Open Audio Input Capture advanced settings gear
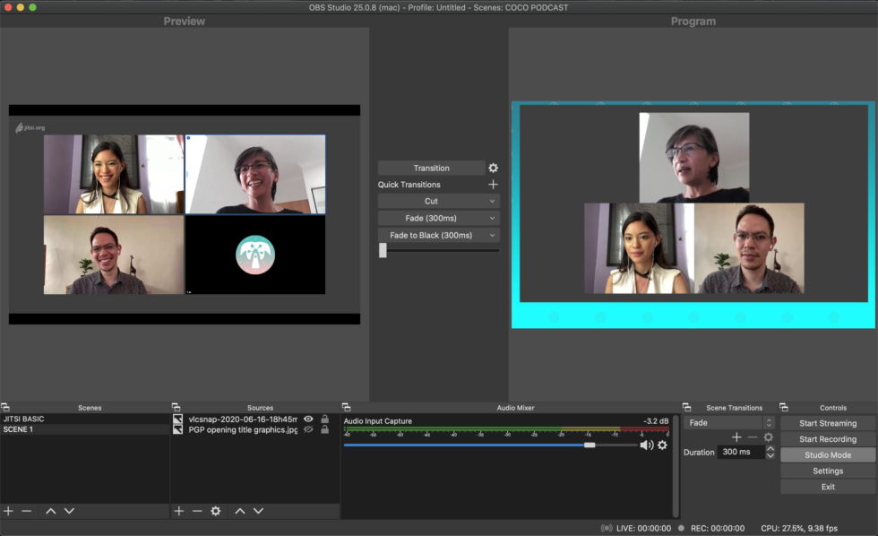878x536 pixels. 662,445
